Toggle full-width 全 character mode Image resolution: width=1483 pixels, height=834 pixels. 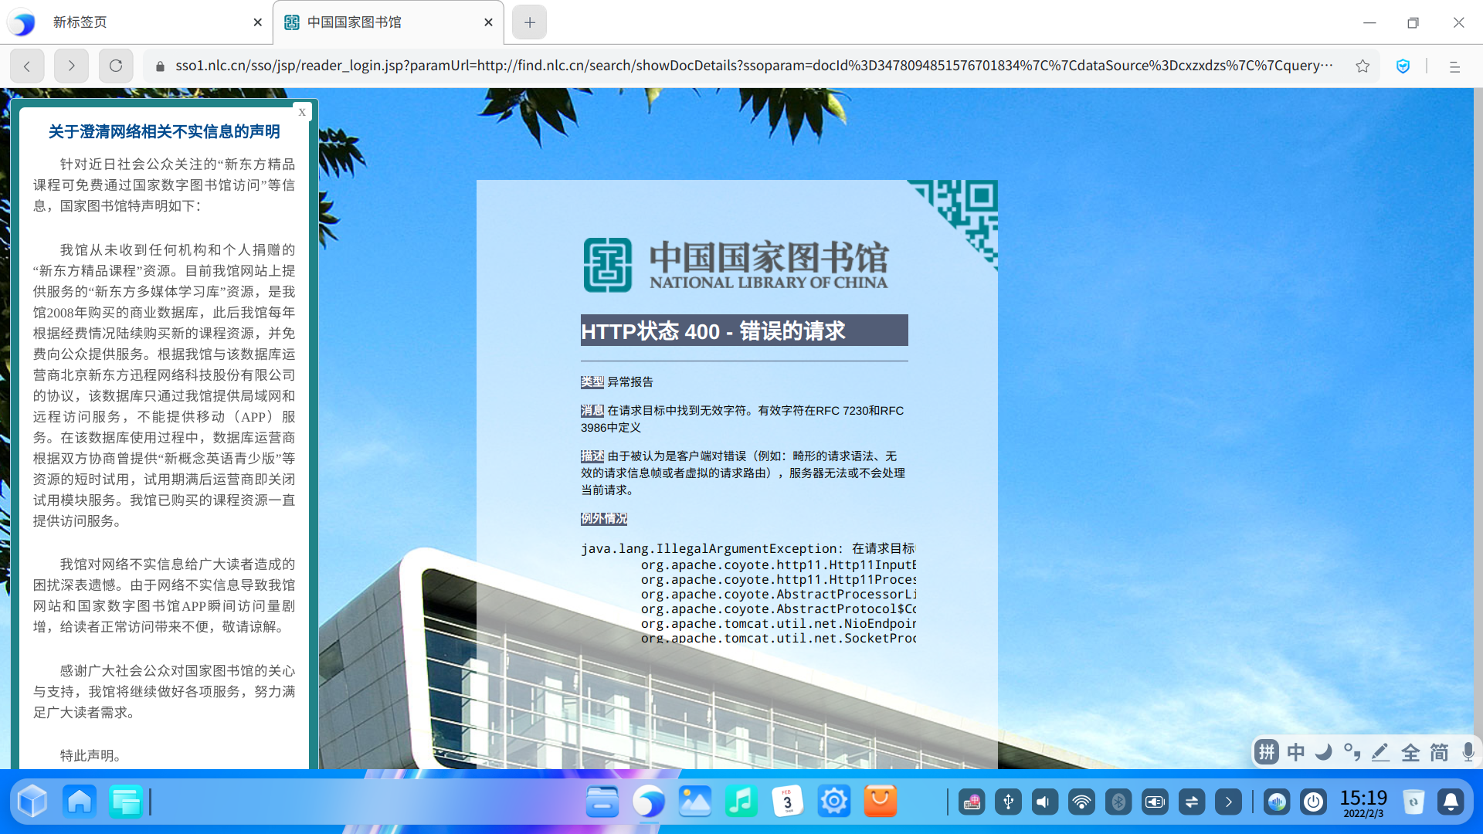pyautogui.click(x=1410, y=752)
